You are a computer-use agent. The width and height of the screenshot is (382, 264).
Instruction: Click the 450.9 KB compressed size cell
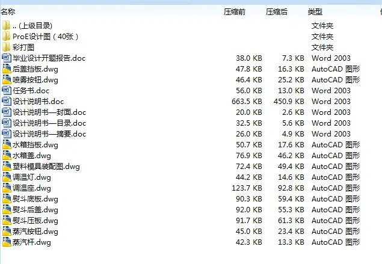tap(289, 101)
